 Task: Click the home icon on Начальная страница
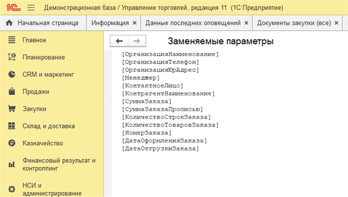(9, 23)
